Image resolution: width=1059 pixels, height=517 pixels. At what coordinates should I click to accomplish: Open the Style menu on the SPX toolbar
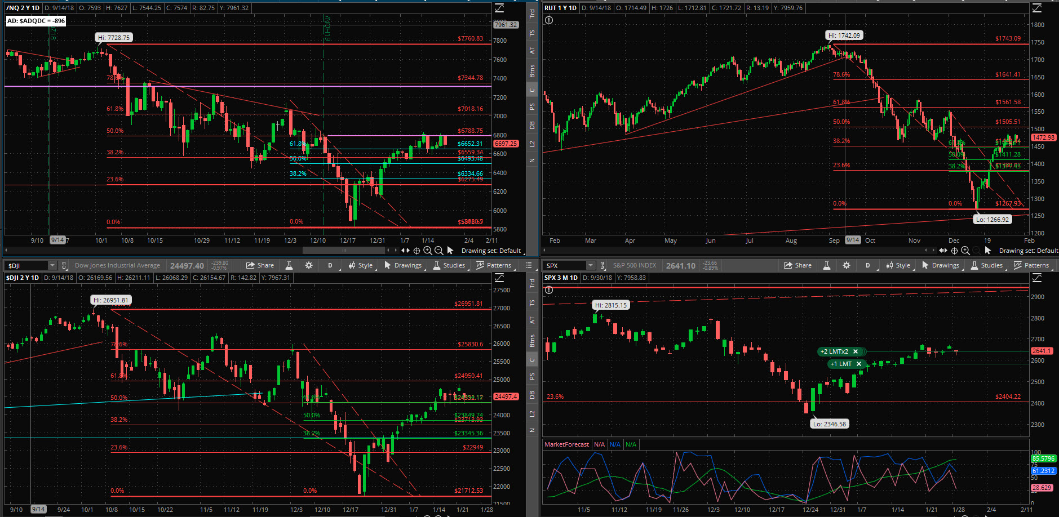(x=898, y=265)
